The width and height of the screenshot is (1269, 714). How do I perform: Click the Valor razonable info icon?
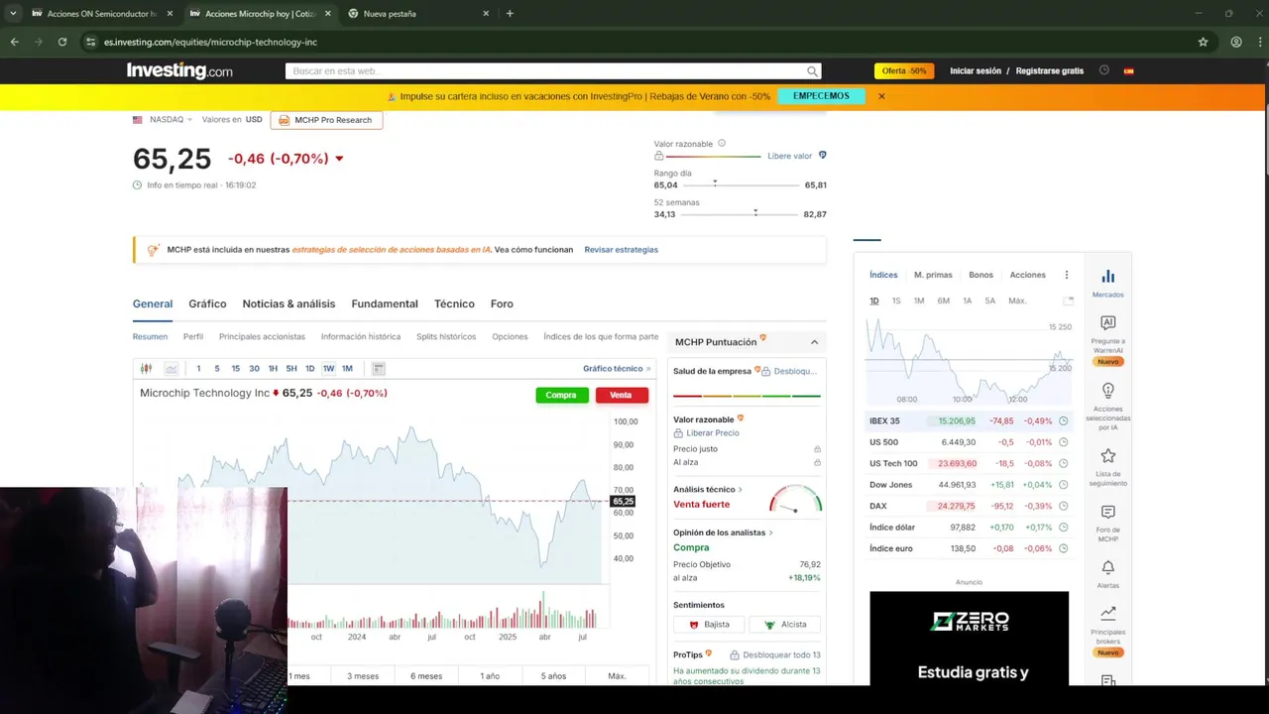(x=722, y=144)
